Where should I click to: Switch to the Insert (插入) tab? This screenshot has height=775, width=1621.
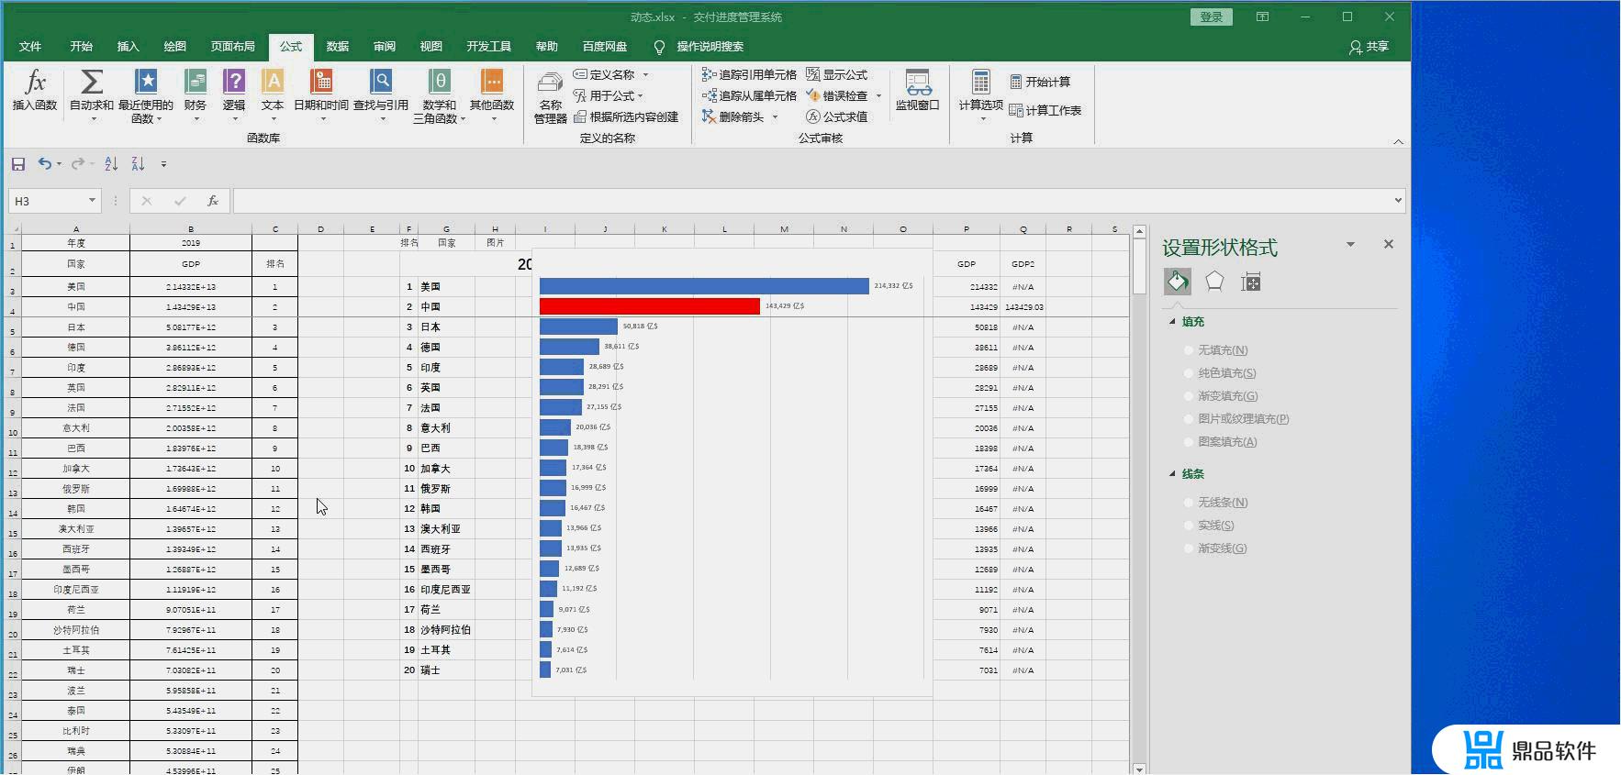click(x=129, y=47)
